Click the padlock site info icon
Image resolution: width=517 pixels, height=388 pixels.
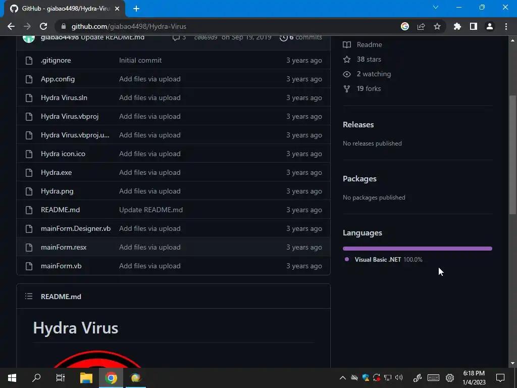[x=64, y=26]
